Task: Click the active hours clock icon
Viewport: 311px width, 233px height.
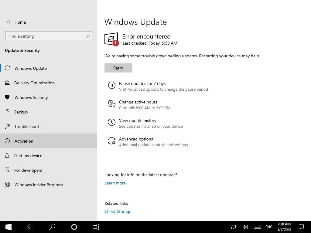Action: pyautogui.click(x=112, y=104)
